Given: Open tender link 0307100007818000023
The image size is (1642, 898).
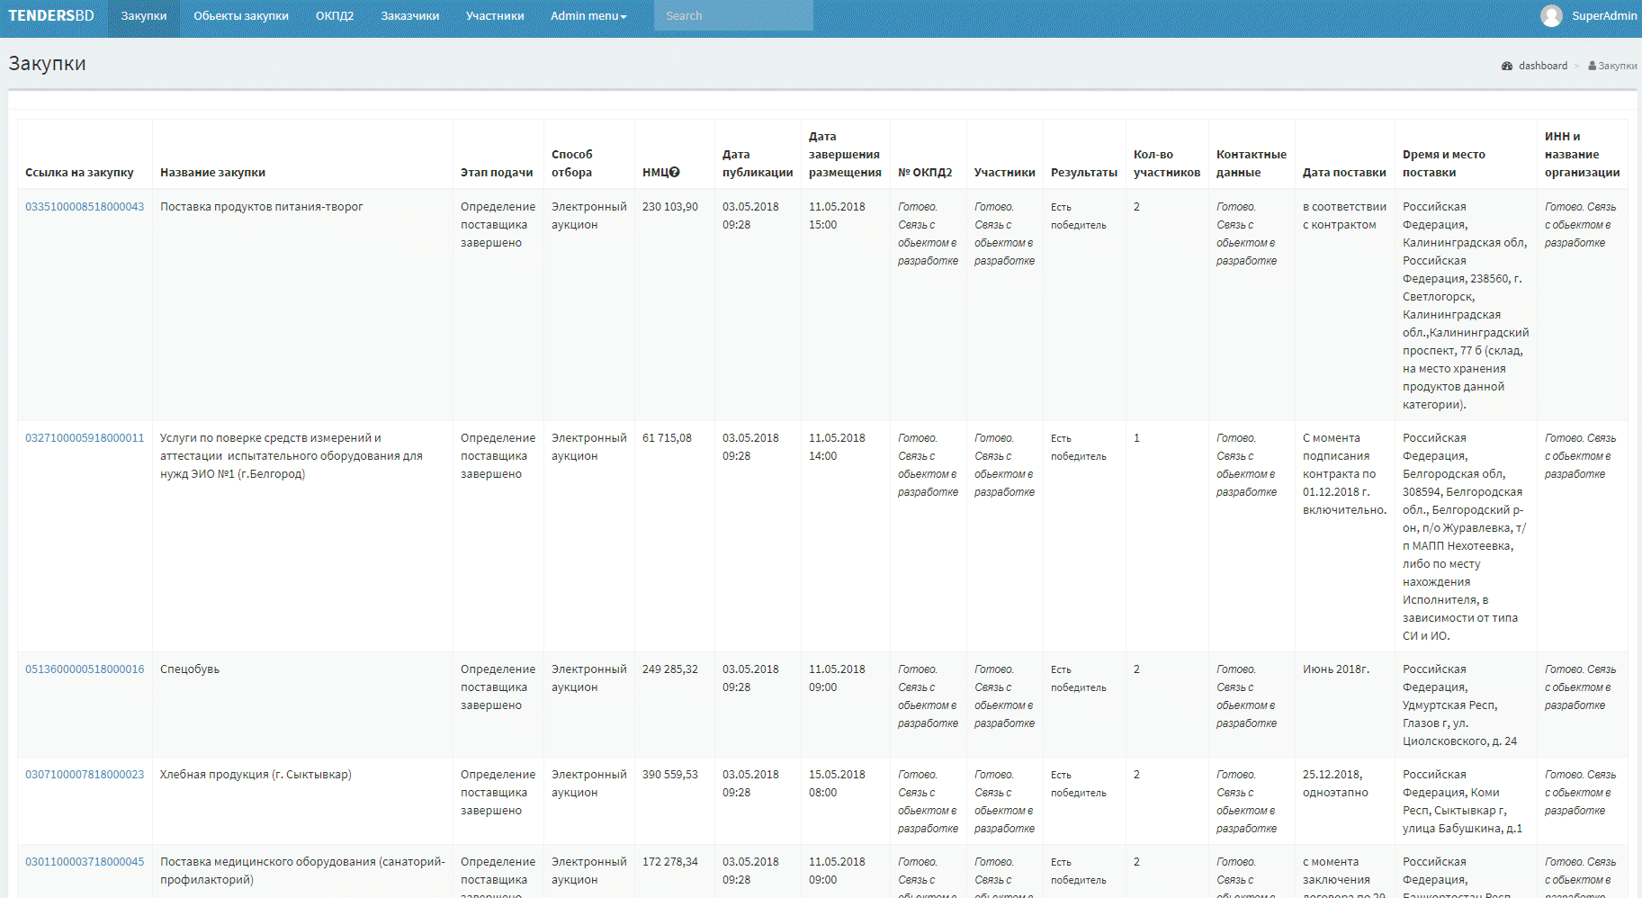Looking at the screenshot, I should 85,775.
